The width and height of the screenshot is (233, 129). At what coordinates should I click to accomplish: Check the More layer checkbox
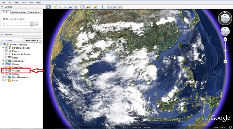7,80
